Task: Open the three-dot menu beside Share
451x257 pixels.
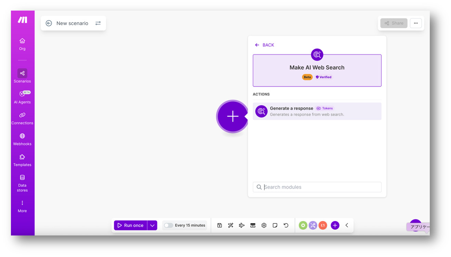Action: (x=416, y=23)
